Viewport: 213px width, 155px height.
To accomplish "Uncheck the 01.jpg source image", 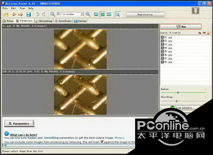I will pos(163,37).
